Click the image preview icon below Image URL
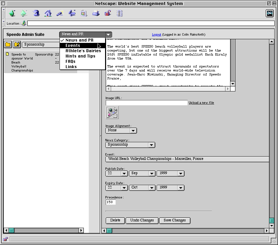The height and width of the screenshot is (245, 278). [112, 113]
